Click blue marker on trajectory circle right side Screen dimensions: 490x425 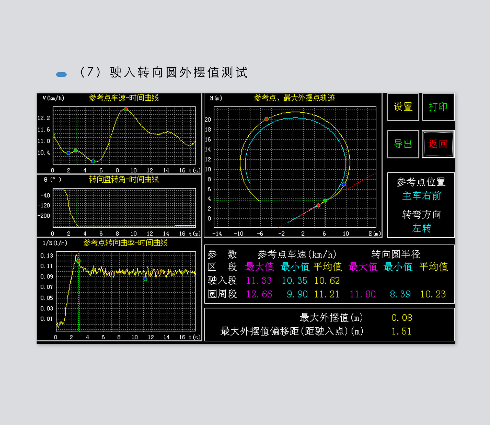344,185
